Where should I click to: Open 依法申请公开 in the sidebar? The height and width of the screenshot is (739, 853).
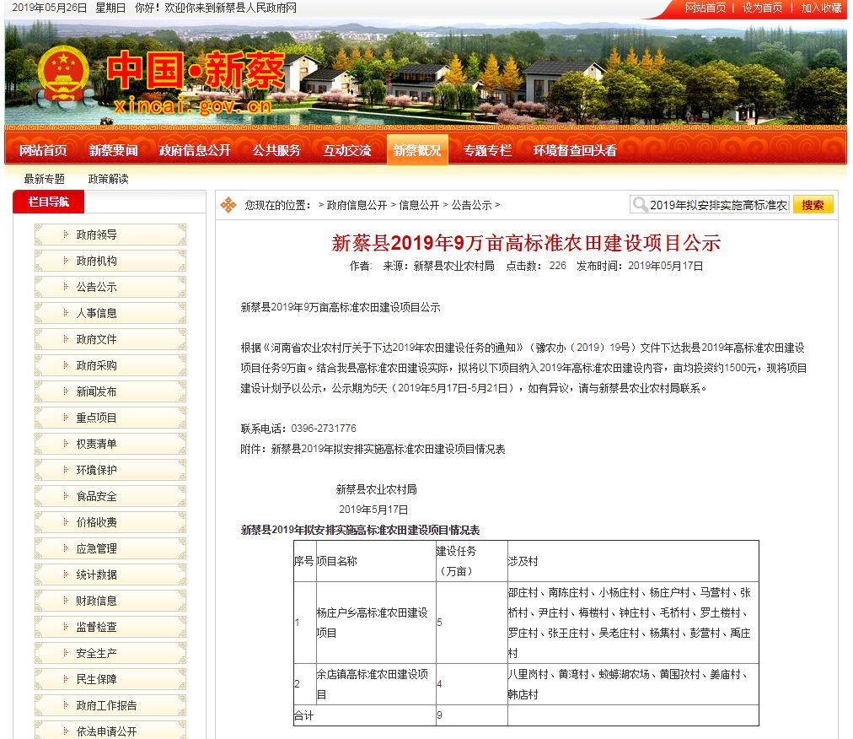(110, 731)
